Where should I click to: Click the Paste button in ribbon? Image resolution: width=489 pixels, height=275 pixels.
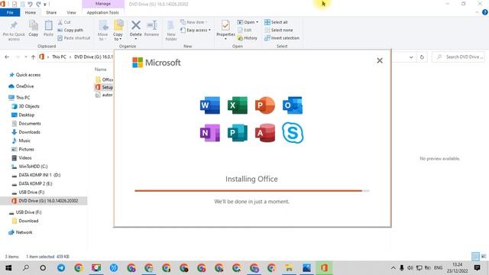[x=48, y=29]
